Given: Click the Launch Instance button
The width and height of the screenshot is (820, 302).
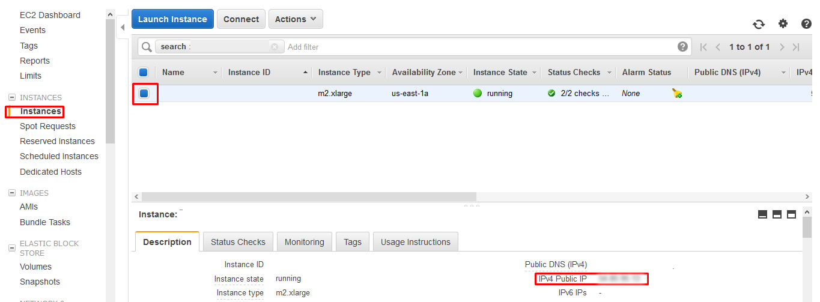Looking at the screenshot, I should coord(172,19).
